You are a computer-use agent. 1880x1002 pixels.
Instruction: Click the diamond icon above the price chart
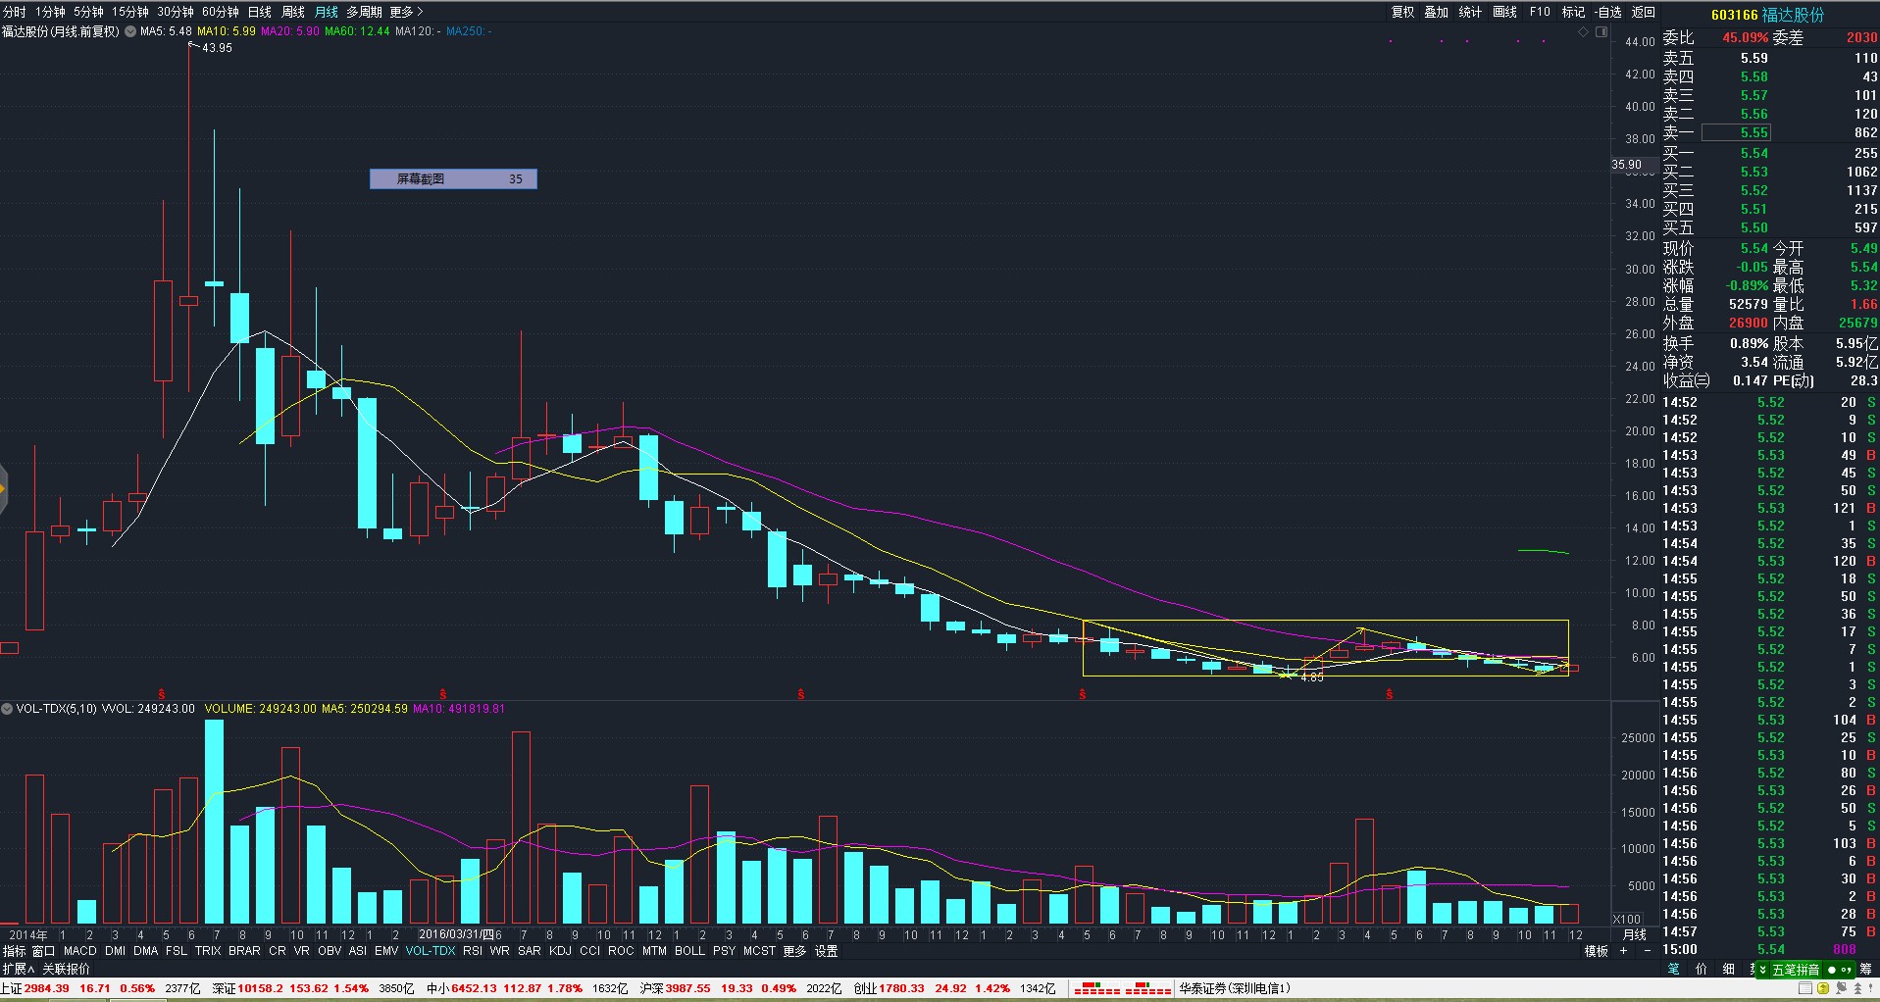[x=1583, y=31]
